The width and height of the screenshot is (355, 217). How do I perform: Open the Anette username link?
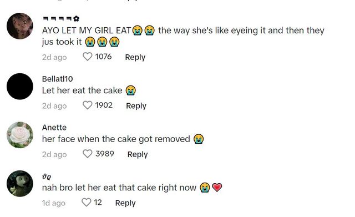click(x=54, y=128)
